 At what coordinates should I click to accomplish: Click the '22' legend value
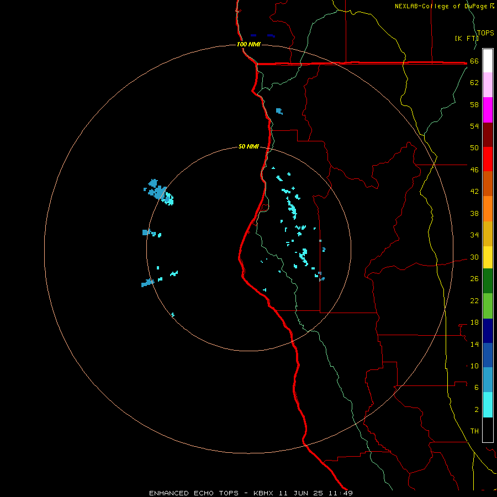(x=474, y=300)
